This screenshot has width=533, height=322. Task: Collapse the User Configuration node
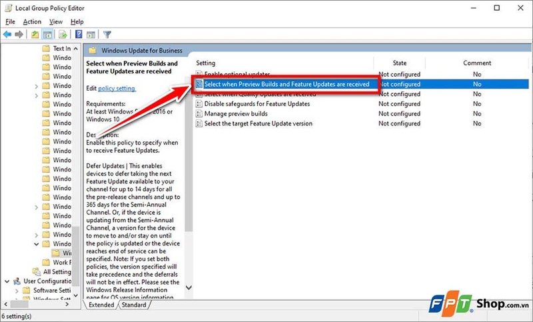(7, 281)
